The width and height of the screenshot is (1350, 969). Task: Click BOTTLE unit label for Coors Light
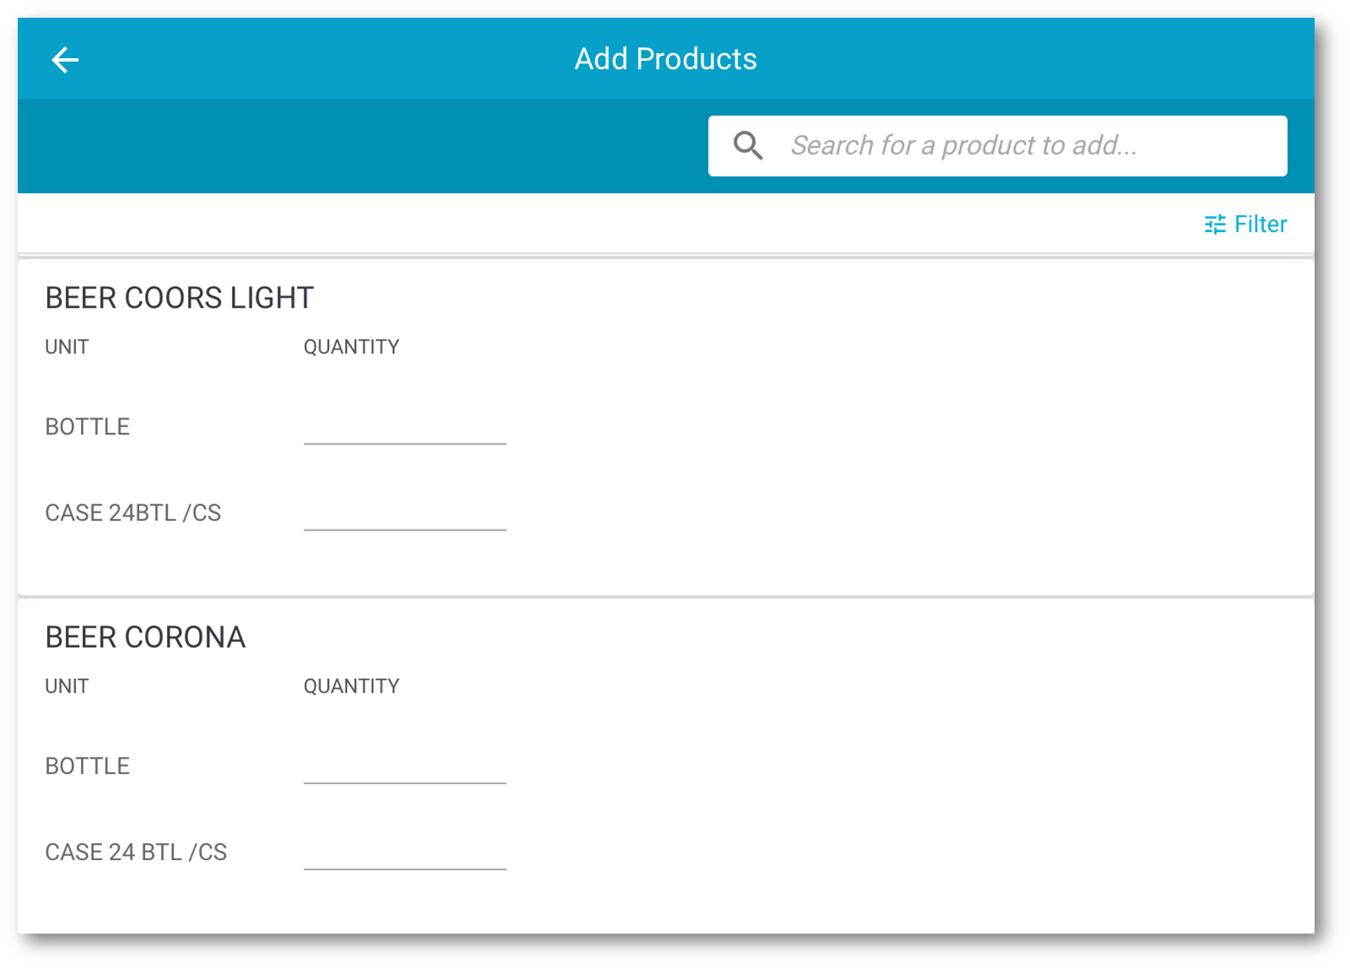88,427
